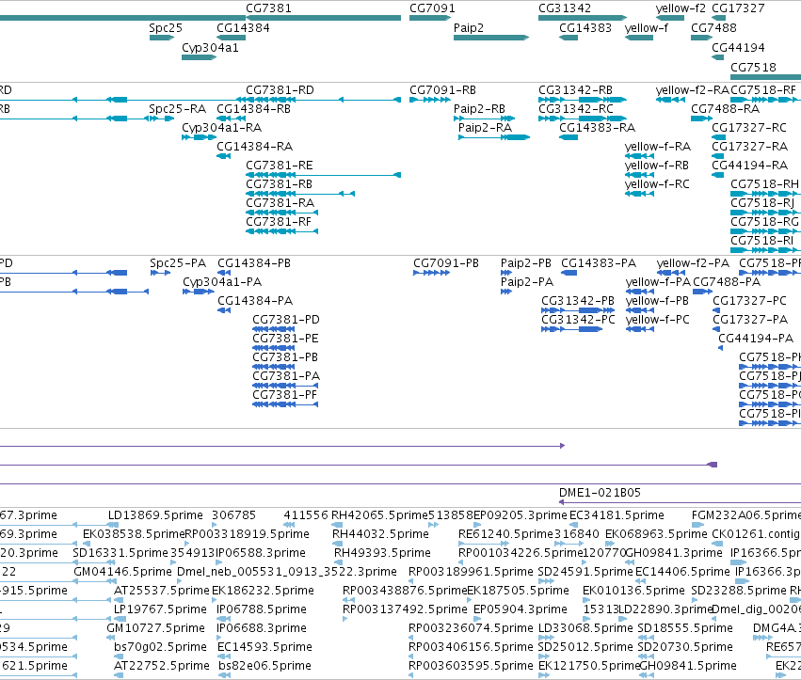This screenshot has width=801, height=680.
Task: Click the RP003236074.5prime EST label
Action: click(471, 628)
